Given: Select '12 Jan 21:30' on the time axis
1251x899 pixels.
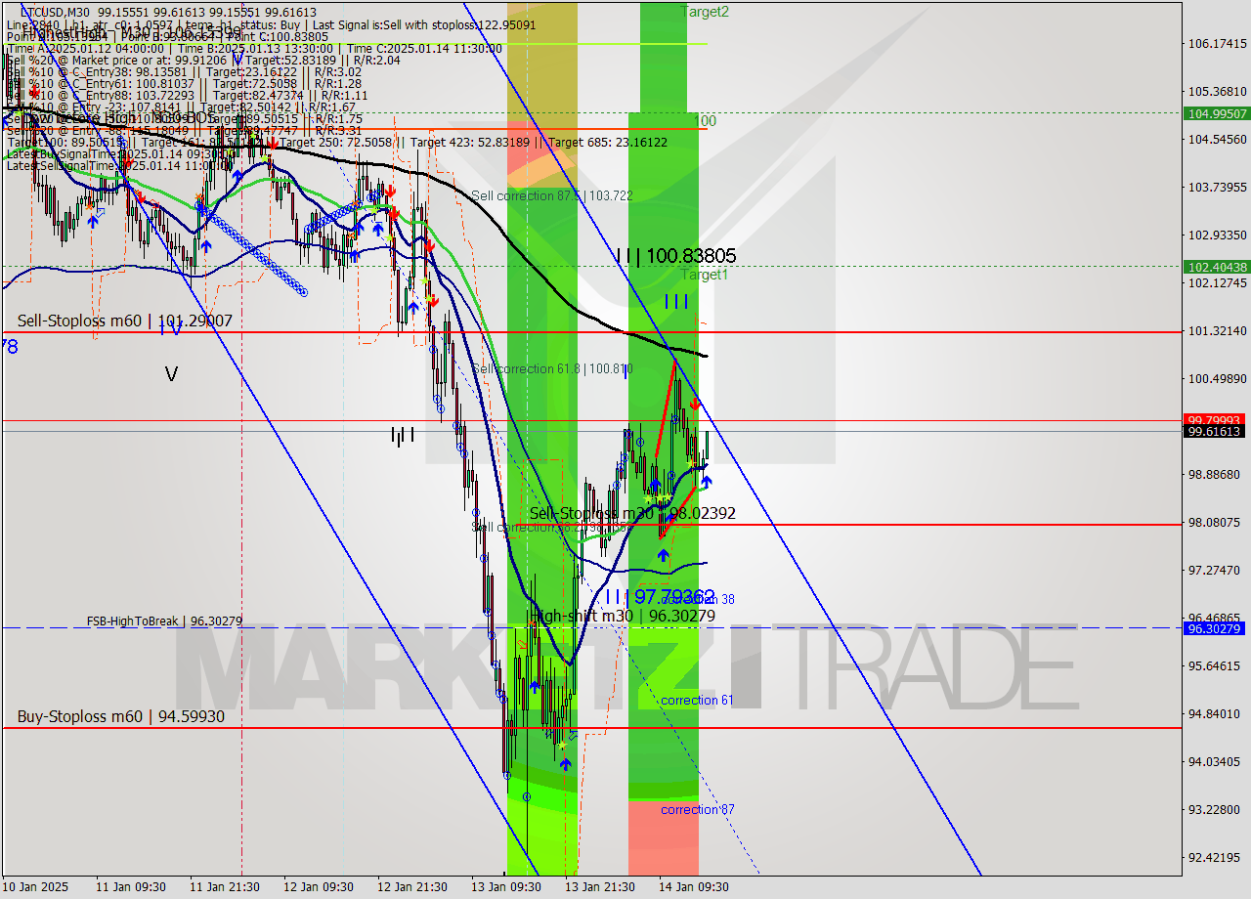Looking at the screenshot, I should click(x=412, y=887).
